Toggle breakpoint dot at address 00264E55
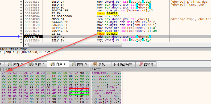211x104 pixels. [x=21, y=2]
